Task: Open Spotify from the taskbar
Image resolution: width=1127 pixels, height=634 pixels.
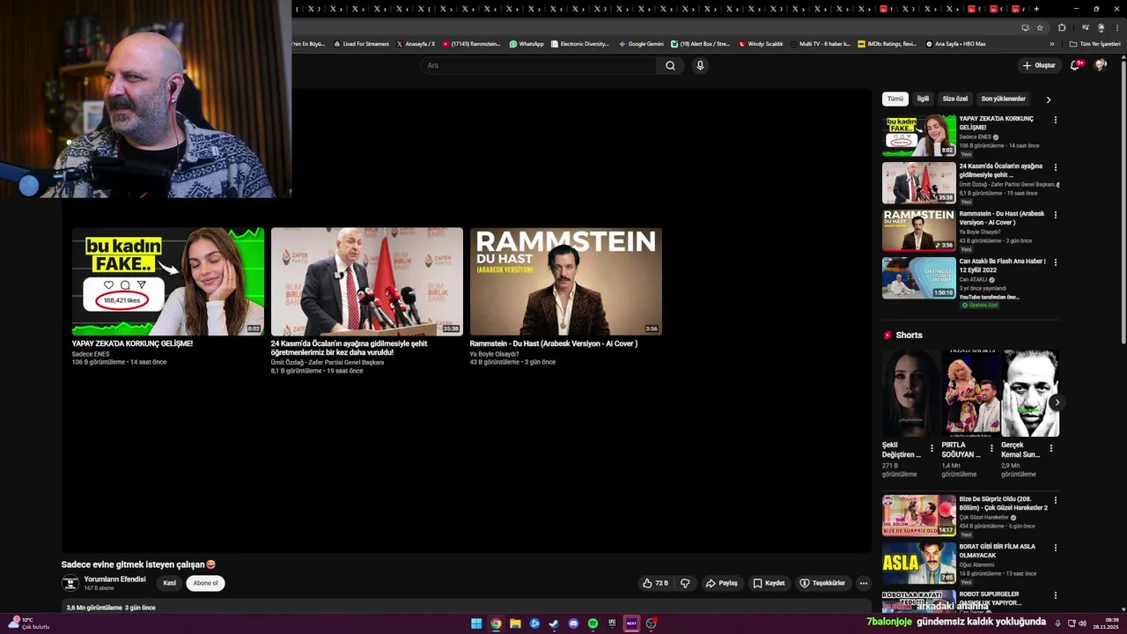Action: pos(593,623)
